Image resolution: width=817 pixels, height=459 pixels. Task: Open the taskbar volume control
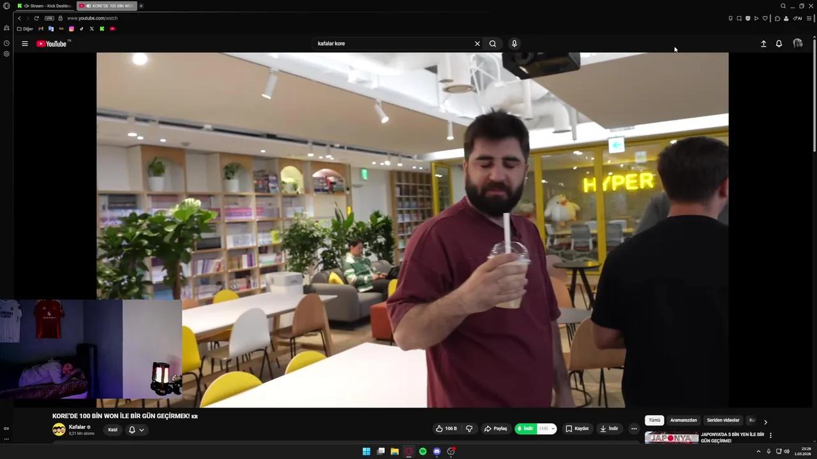[787, 451]
